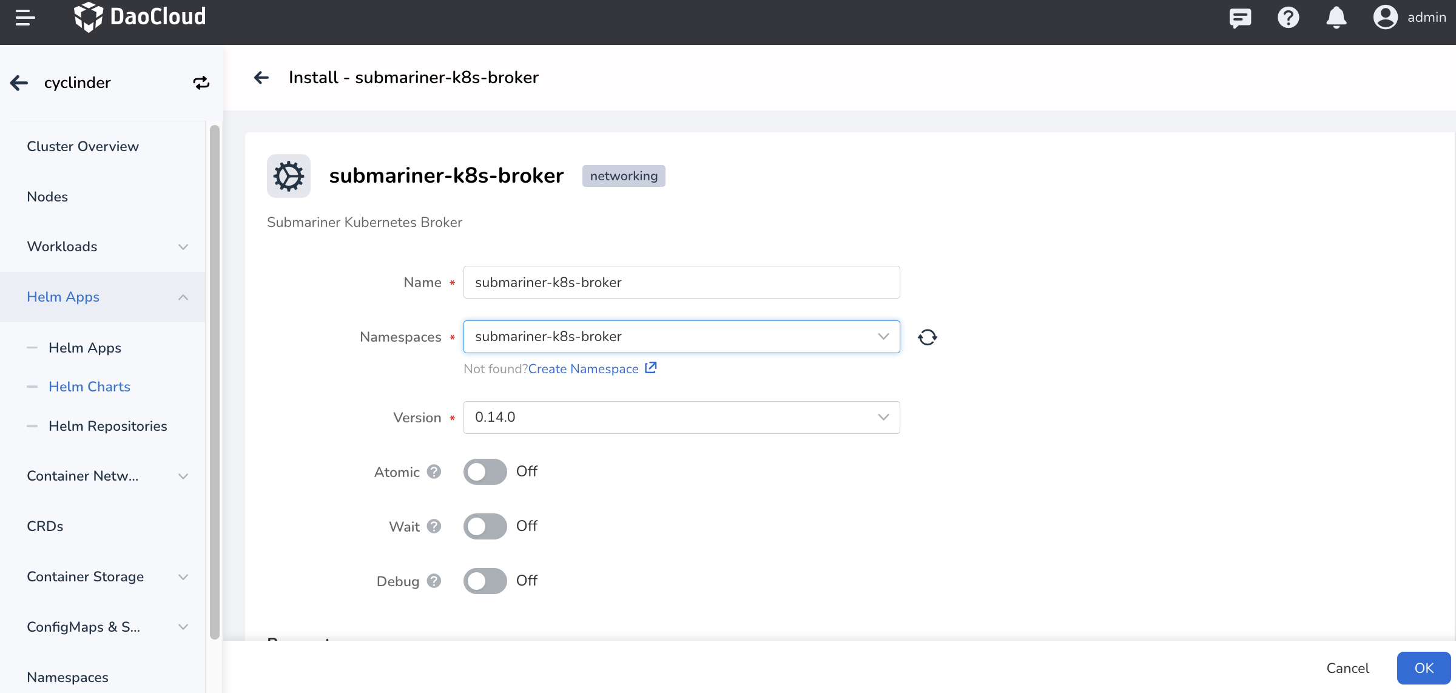
Task: Open the hamburger menu in the top bar
Action: tap(25, 17)
